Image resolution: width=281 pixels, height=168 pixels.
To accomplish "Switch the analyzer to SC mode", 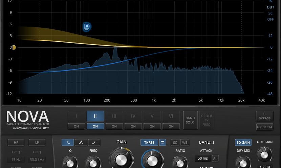I will 270,13.
